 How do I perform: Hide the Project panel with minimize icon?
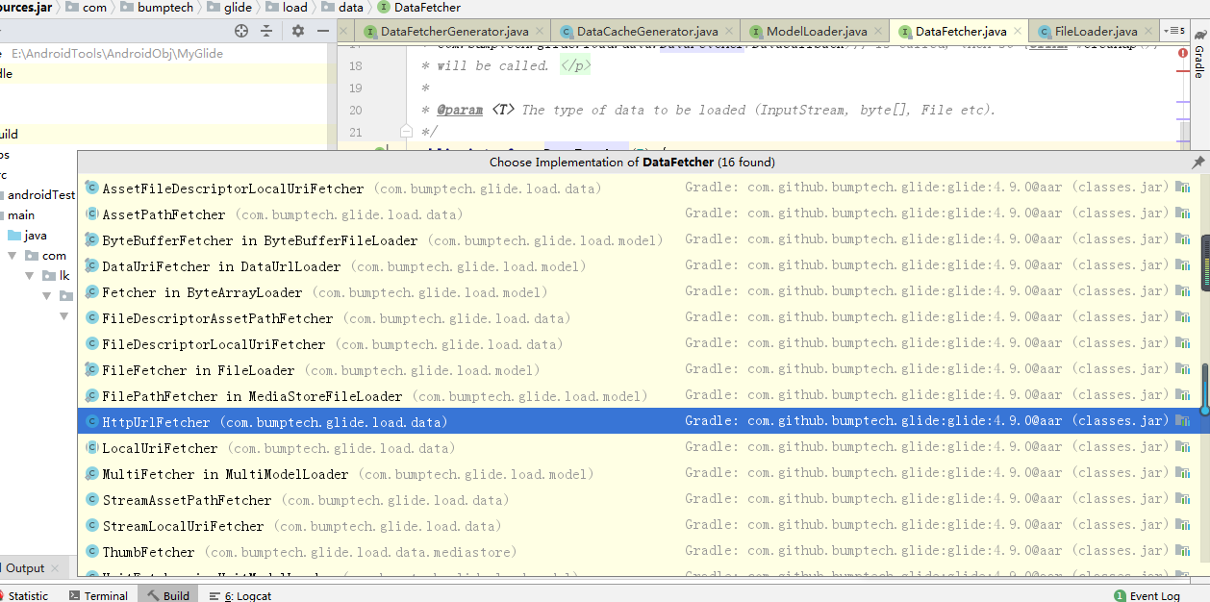click(324, 31)
